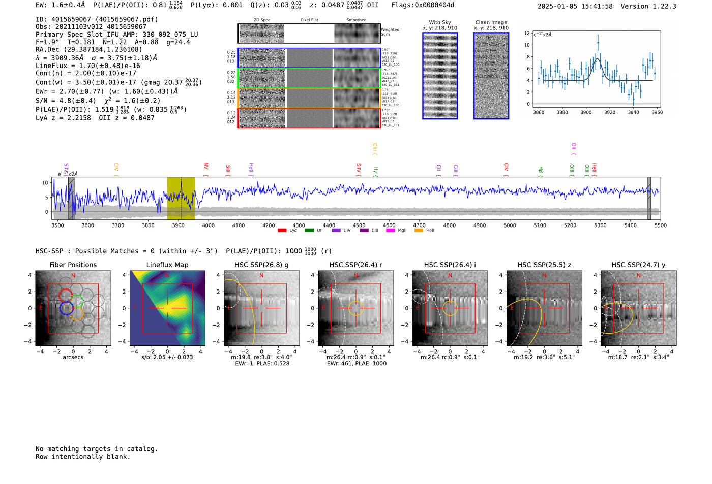Image resolution: width=712 pixels, height=484 pixels.
Task: Select the orange-bordered 2D fiber spectrum row
Action: 309,98
